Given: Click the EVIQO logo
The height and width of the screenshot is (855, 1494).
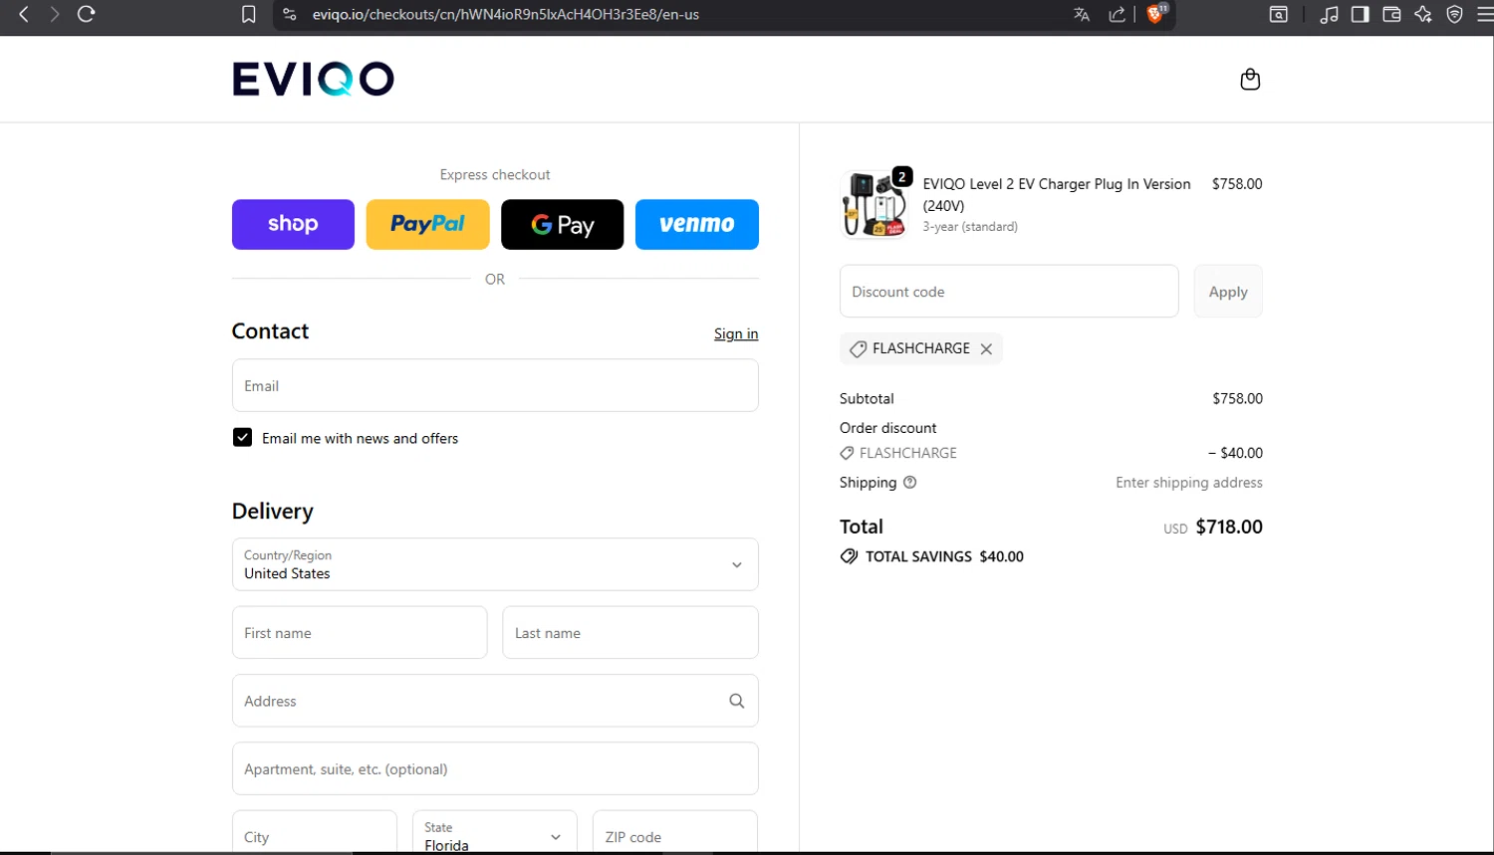Looking at the screenshot, I should (313, 79).
